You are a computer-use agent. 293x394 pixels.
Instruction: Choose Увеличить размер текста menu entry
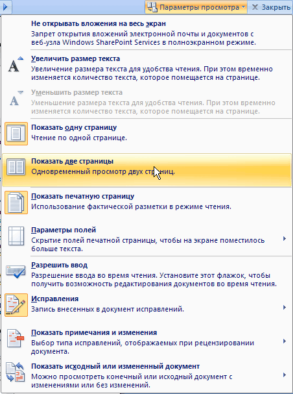click(x=146, y=68)
